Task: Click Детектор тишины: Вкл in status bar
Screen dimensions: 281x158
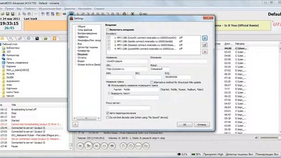Action: [239, 154]
